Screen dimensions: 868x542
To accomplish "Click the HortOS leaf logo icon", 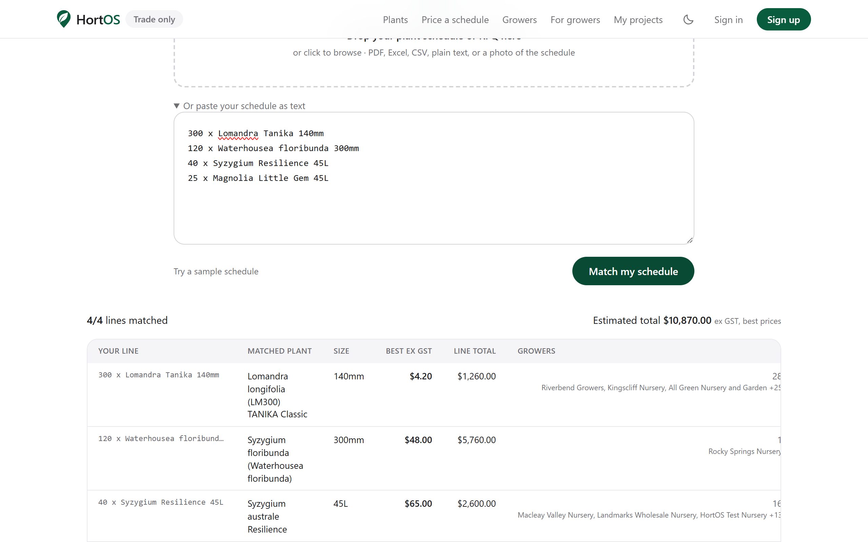I will pos(63,19).
